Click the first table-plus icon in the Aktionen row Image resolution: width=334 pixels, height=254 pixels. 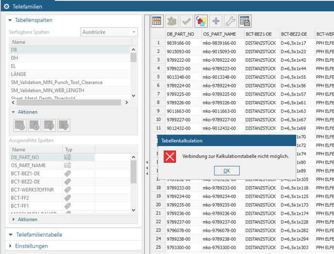(20, 125)
